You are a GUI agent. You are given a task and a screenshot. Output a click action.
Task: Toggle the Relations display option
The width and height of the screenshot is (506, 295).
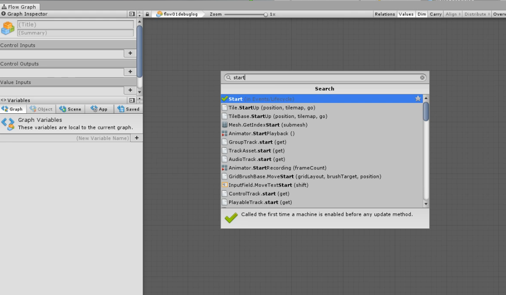(385, 14)
